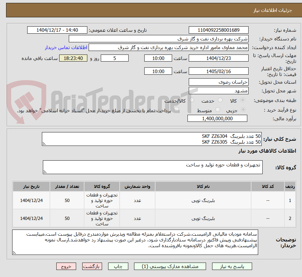The height and width of the screenshot is (277, 302).
Task: Click the تاریخ نیاز column header
Action: 31,187
